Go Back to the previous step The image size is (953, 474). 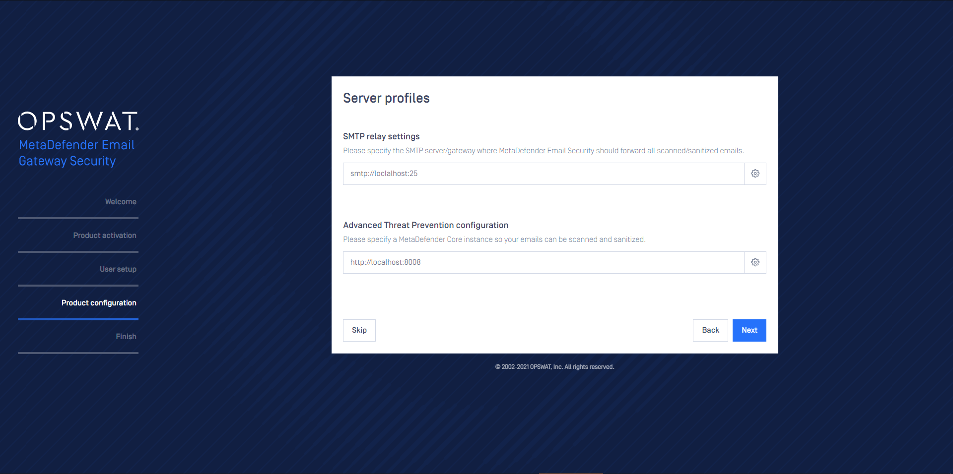pos(710,330)
